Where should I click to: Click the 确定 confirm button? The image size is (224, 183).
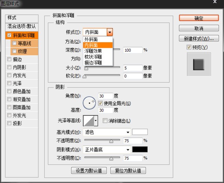pyautogui.click(x=199, y=18)
